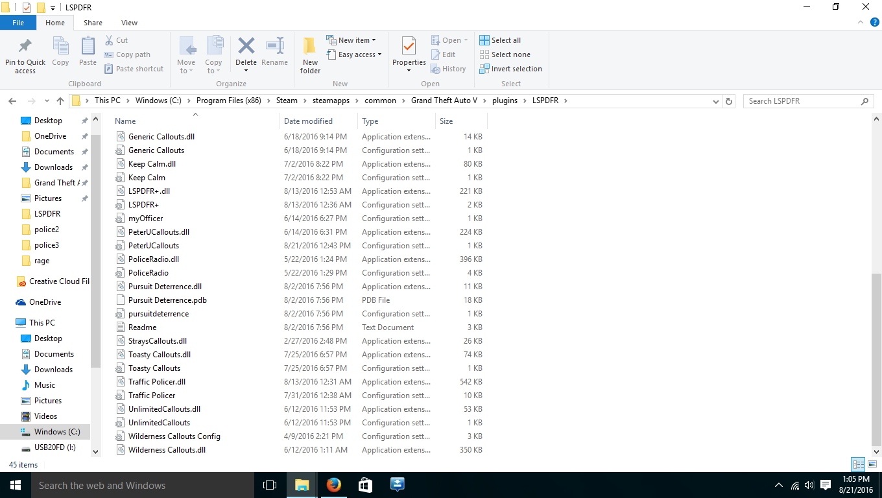Select the Cut scissors command

[x=116, y=40]
